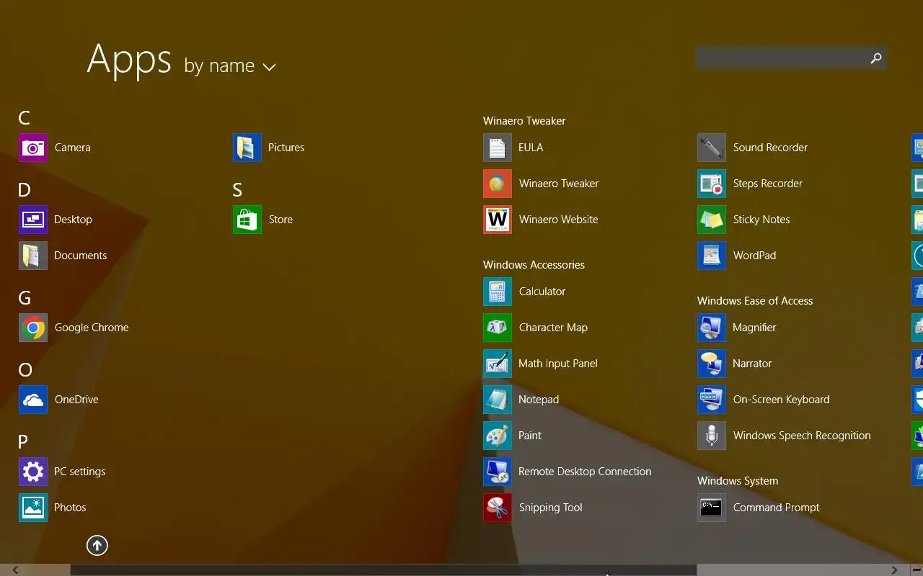Viewport: 923px width, 576px height.
Task: Select the letter G group header
Action: click(x=25, y=298)
